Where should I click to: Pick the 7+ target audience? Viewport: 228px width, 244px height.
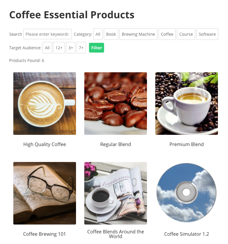pyautogui.click(x=81, y=48)
